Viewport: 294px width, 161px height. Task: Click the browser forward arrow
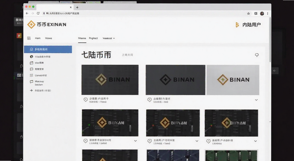click(x=33, y=14)
